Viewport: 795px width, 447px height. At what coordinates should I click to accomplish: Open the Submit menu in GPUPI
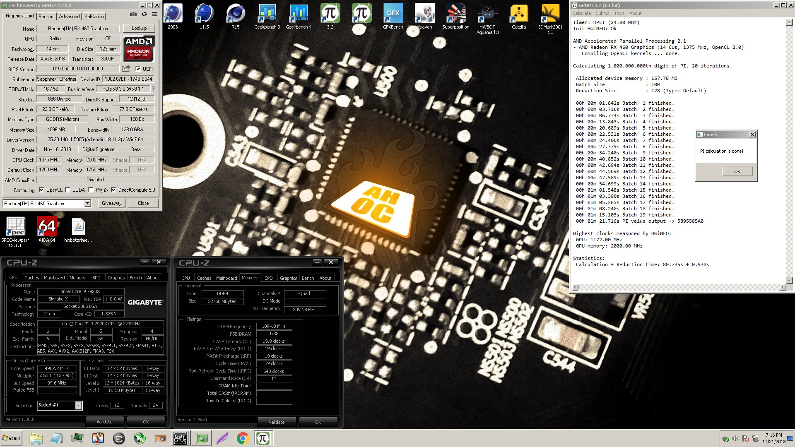(x=602, y=13)
